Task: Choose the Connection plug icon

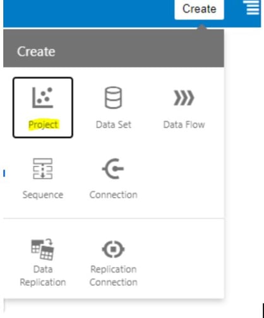Action: 113,169
